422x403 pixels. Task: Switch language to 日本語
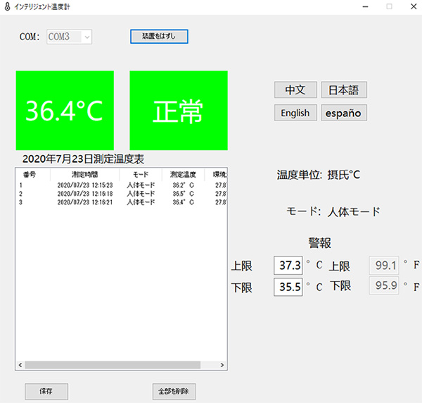344,89
